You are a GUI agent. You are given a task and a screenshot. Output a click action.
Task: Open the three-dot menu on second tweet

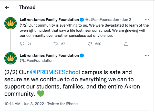coord(147,55)
